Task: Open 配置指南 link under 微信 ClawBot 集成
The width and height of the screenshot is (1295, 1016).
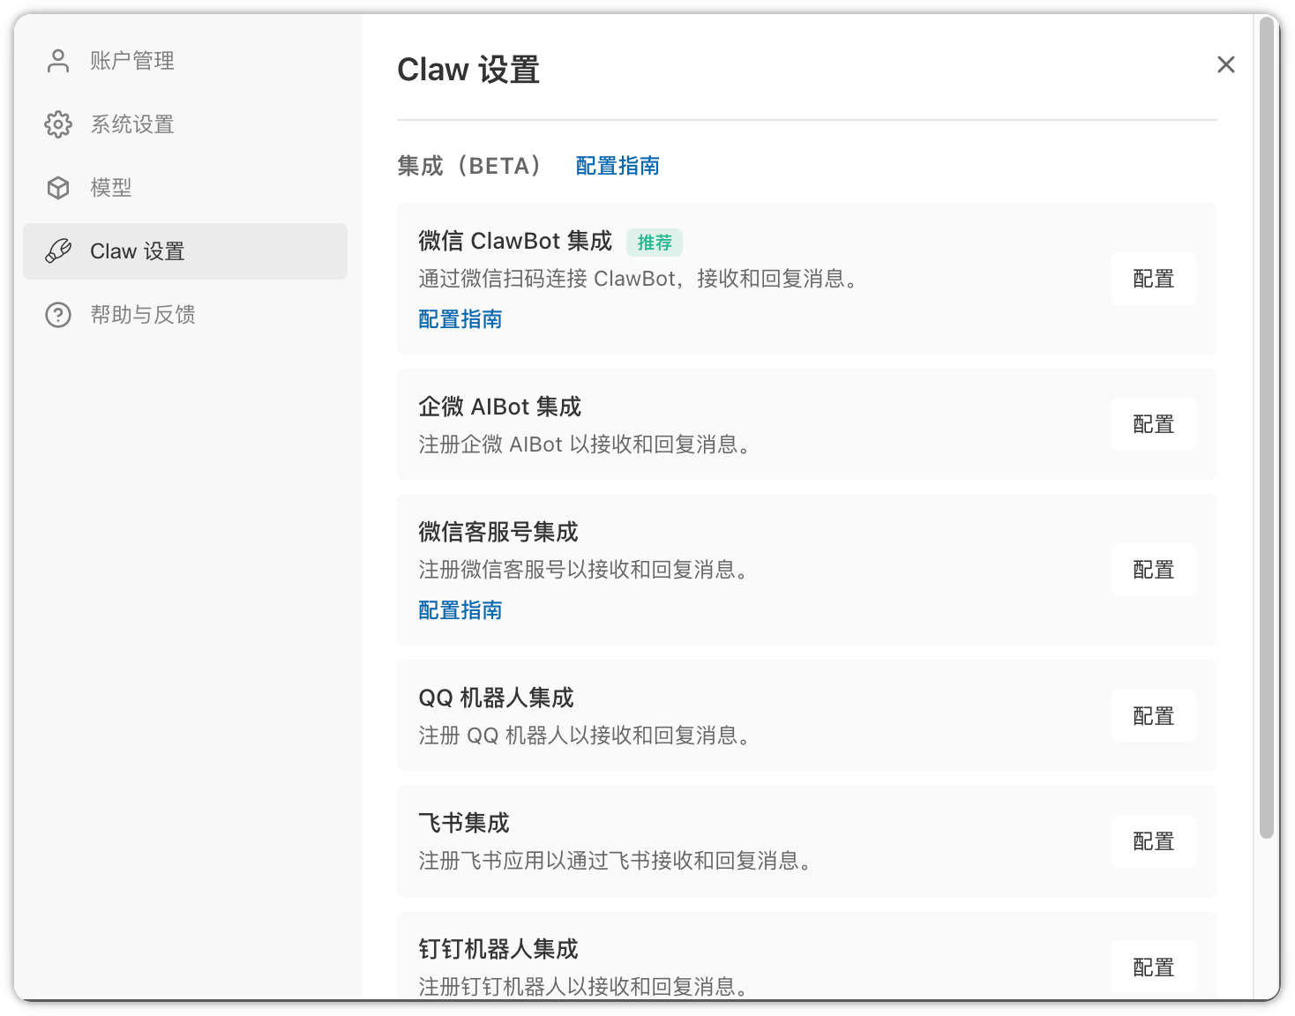Action: click(x=460, y=319)
